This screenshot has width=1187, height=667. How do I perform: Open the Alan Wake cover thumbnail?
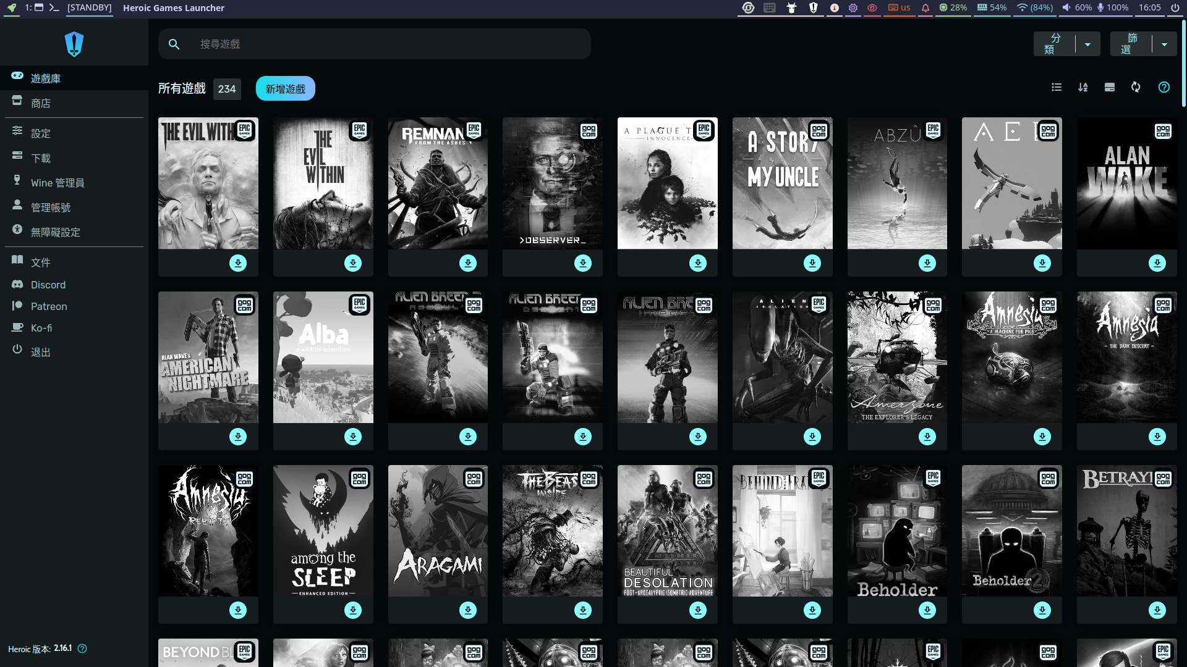(x=1127, y=183)
